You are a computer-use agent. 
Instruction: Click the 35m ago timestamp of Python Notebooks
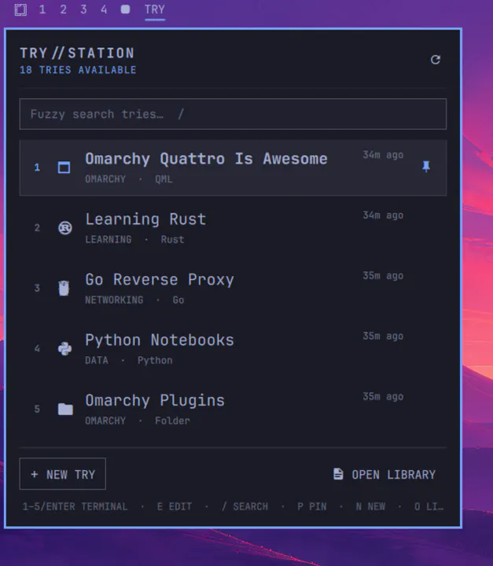(x=383, y=336)
